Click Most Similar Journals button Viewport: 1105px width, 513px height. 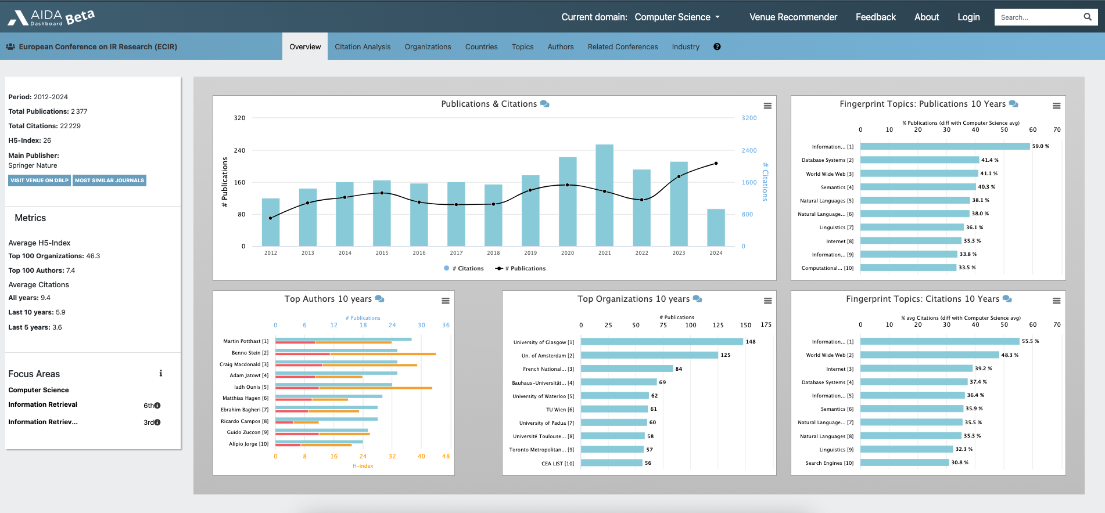[x=109, y=180]
